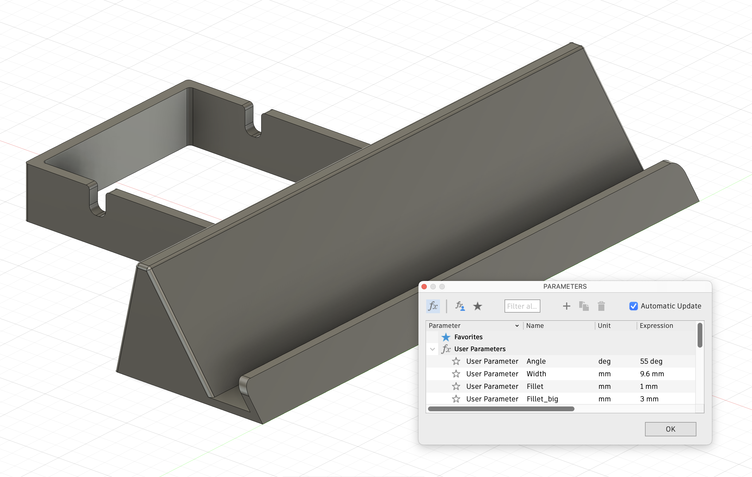This screenshot has height=477, width=752.
Task: Click inside the Filter text field
Action: click(x=522, y=306)
